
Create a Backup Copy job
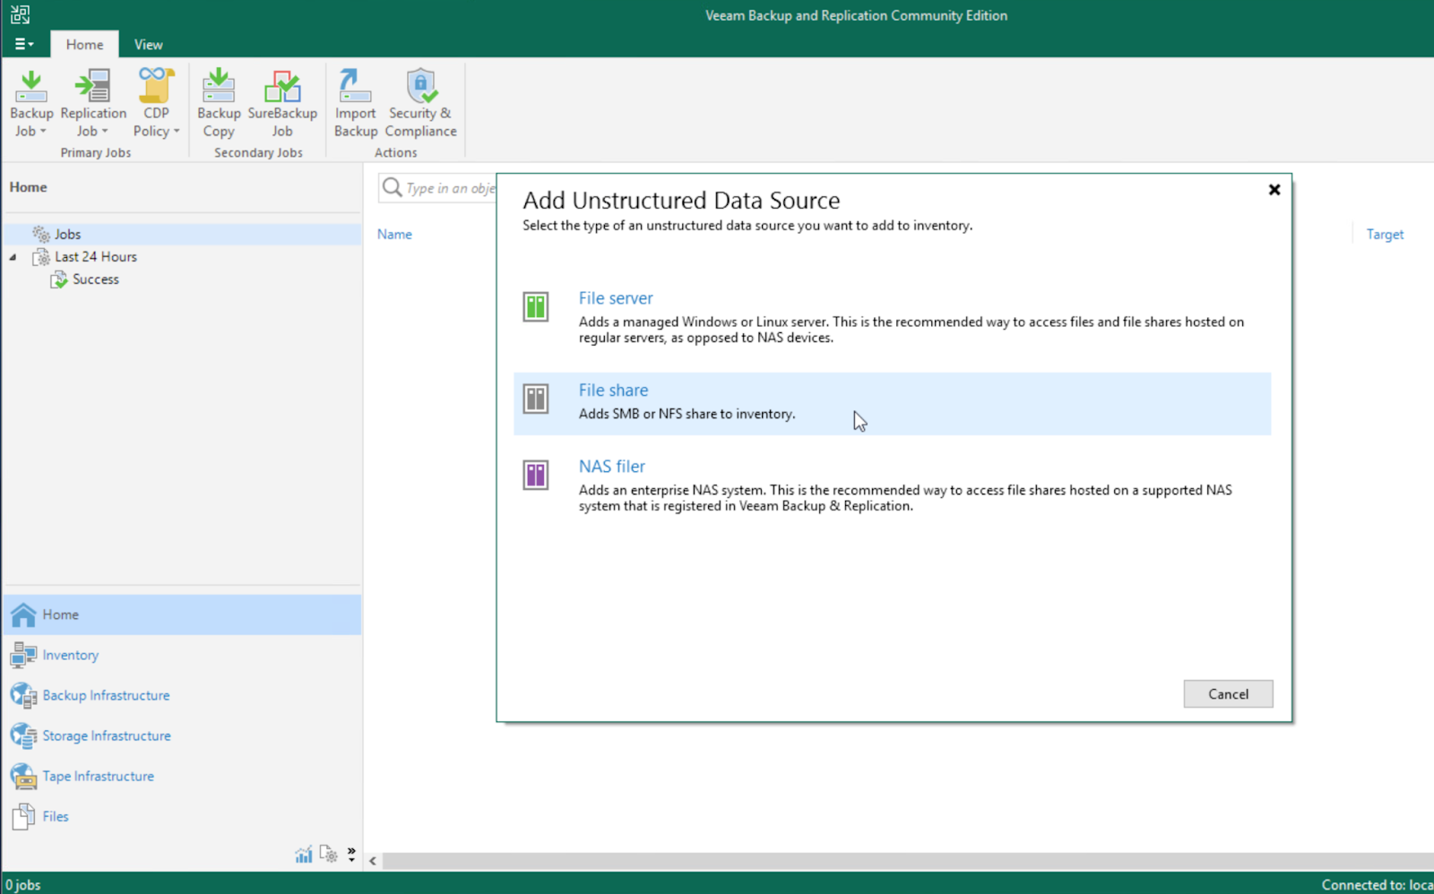pyautogui.click(x=219, y=103)
